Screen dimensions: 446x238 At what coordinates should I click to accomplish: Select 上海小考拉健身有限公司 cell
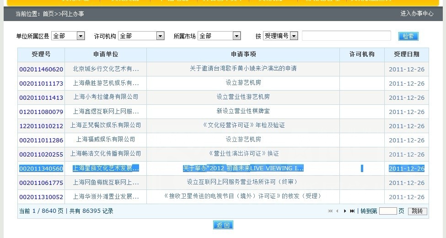point(106,97)
